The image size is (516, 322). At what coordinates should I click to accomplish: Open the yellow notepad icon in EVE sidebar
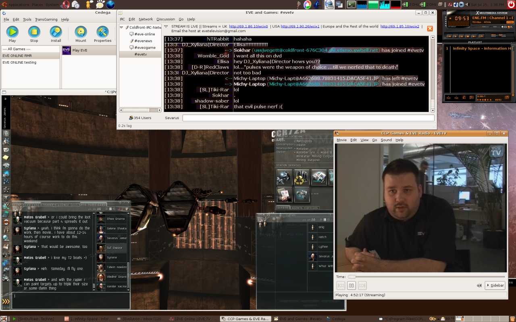6,157
